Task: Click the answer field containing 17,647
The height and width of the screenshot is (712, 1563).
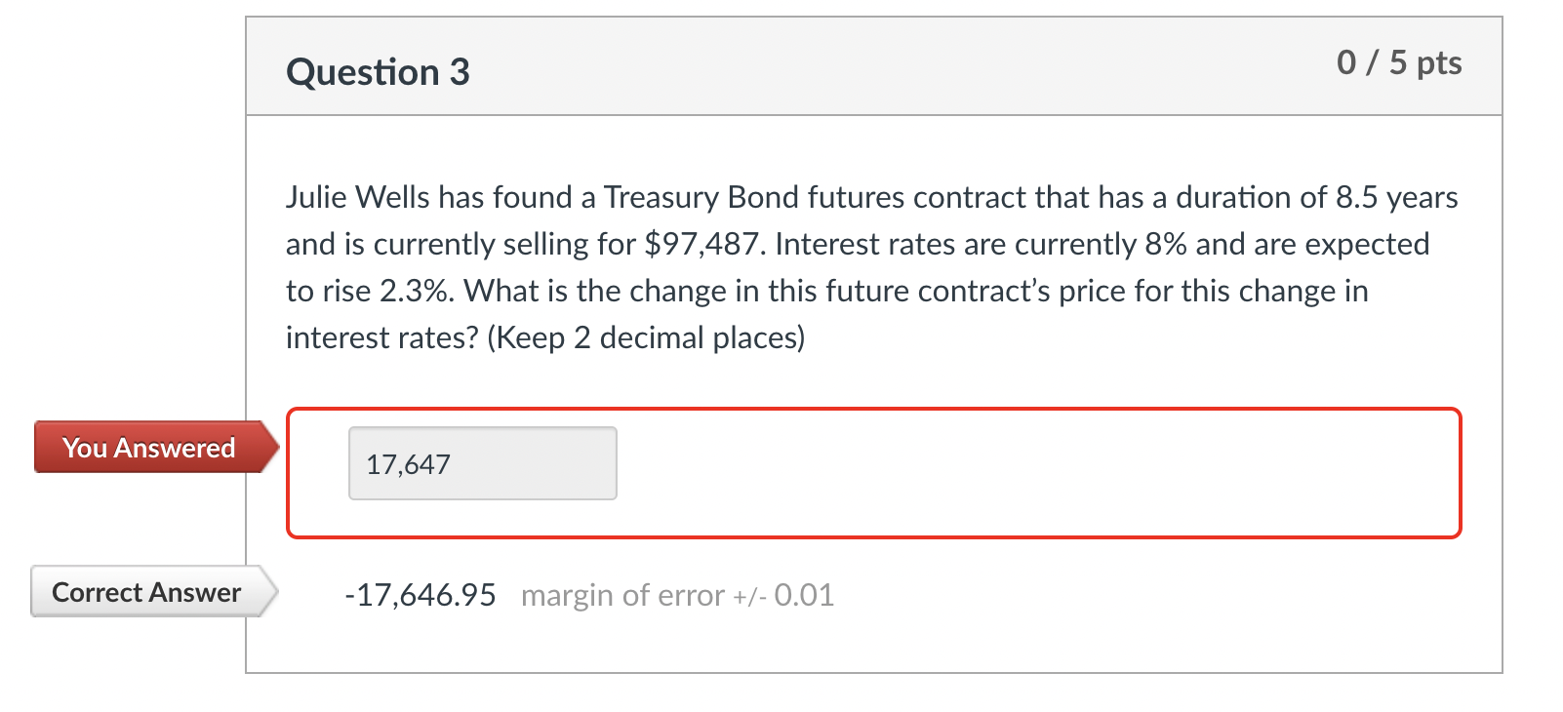Action: [x=483, y=463]
